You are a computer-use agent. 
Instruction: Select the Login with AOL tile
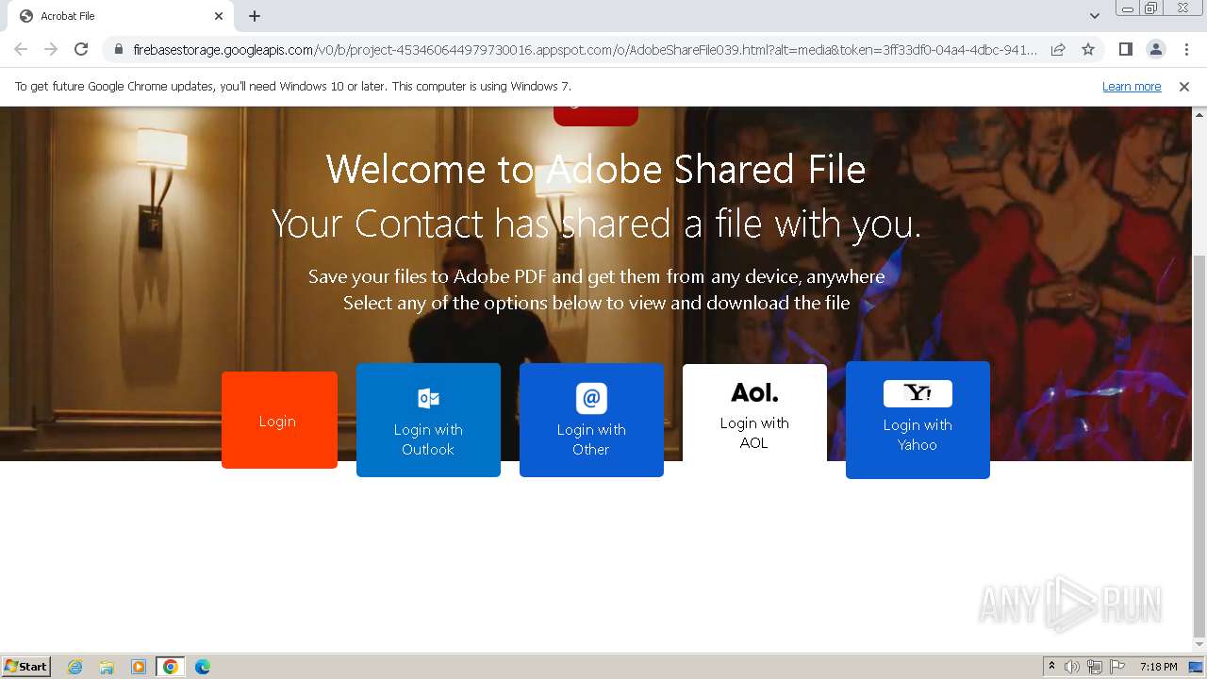754,413
